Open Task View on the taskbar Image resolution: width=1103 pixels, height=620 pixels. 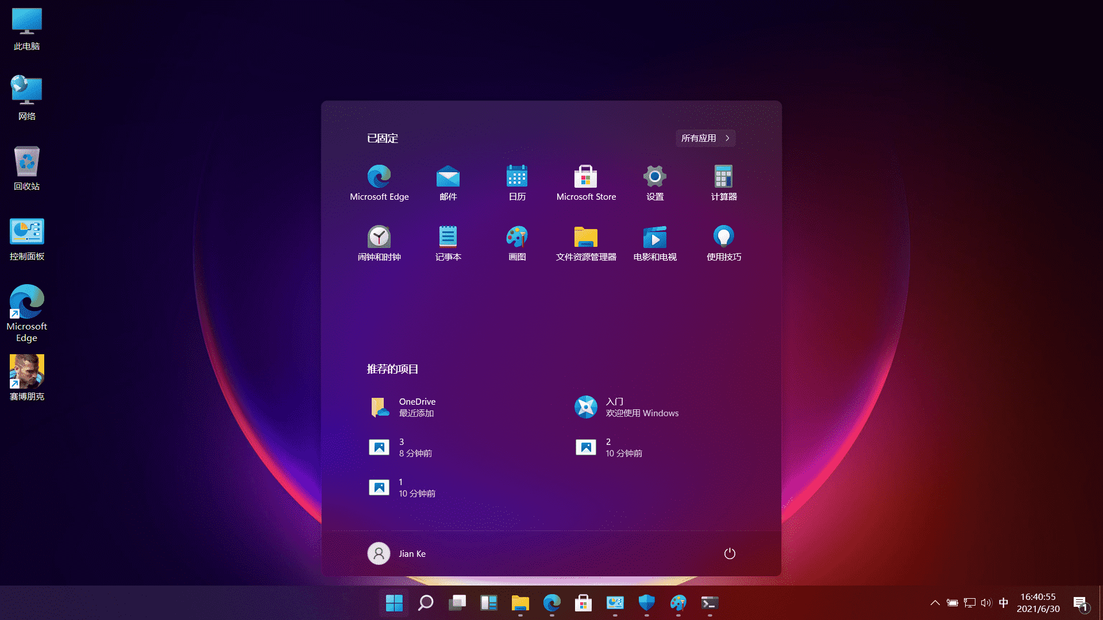coord(457,603)
